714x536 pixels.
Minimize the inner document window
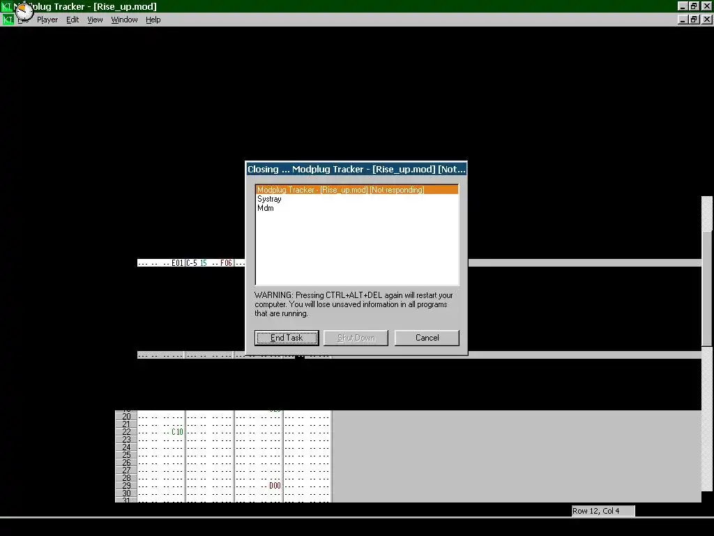(x=683, y=20)
